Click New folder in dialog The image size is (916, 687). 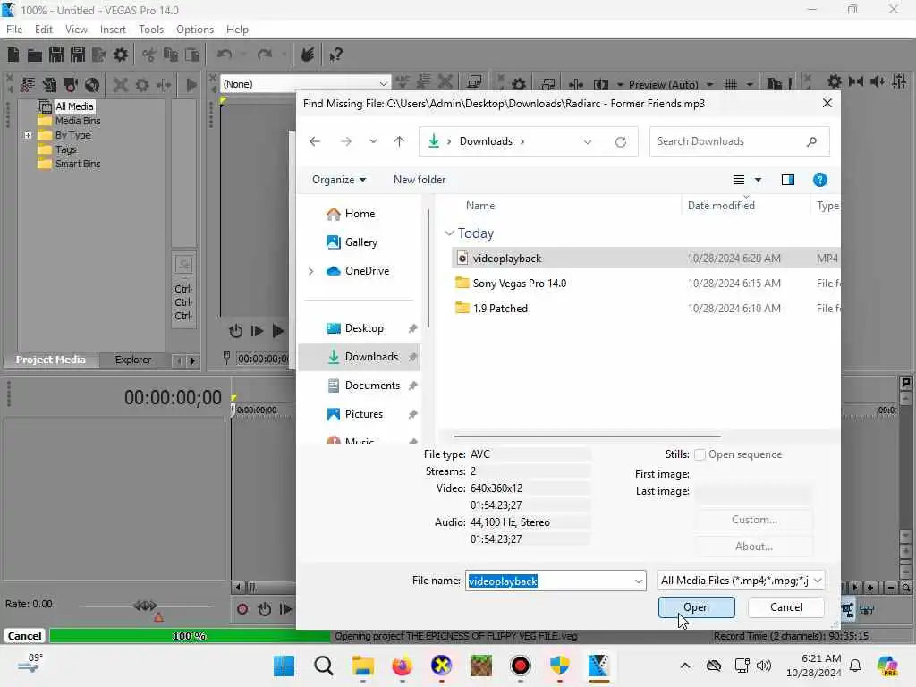tap(420, 180)
